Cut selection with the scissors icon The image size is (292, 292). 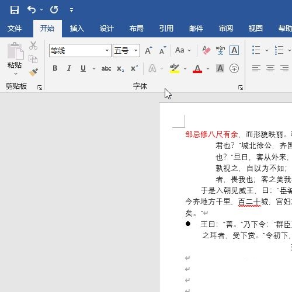tap(33, 46)
